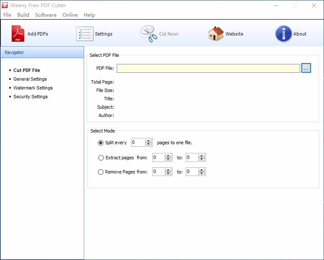The height and width of the screenshot is (260, 324).
Task: Minimize the Weeny Free PDF Cutter window
Action: (x=276, y=5)
